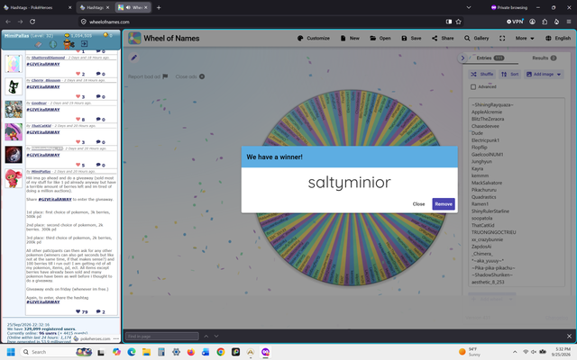The width and height of the screenshot is (577, 360).
Task: Reload the current page
Action: point(32,22)
